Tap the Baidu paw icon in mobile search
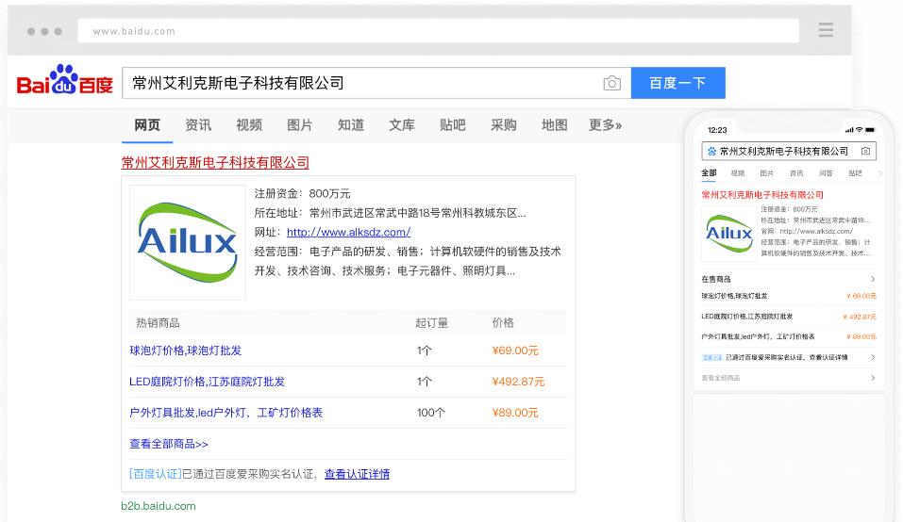Image resolution: width=903 pixels, height=522 pixels. 711,151
